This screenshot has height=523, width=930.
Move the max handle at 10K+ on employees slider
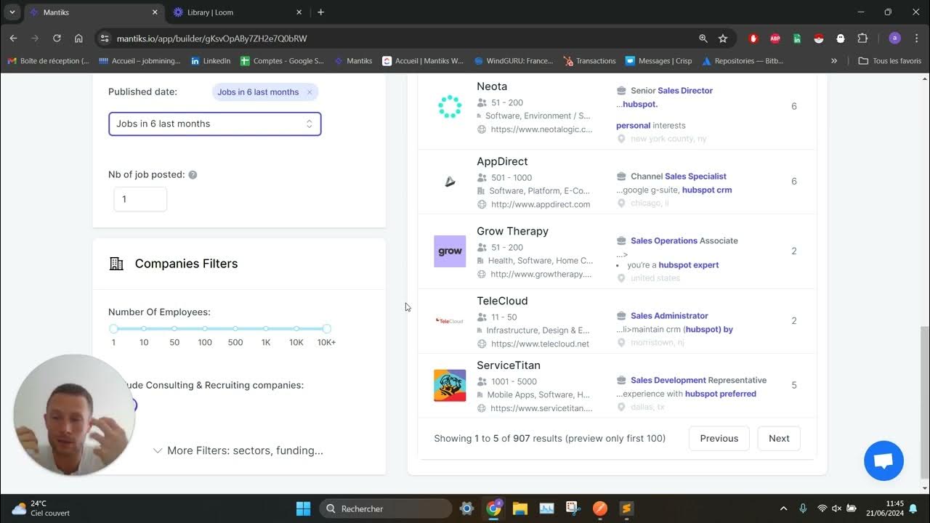pos(326,329)
